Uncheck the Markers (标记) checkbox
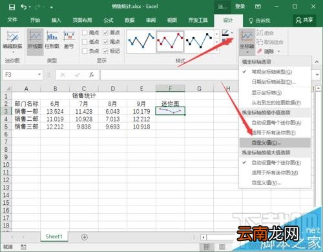 pos(105,51)
